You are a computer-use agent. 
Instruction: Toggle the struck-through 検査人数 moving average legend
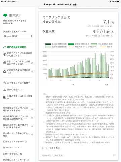[83, 47]
